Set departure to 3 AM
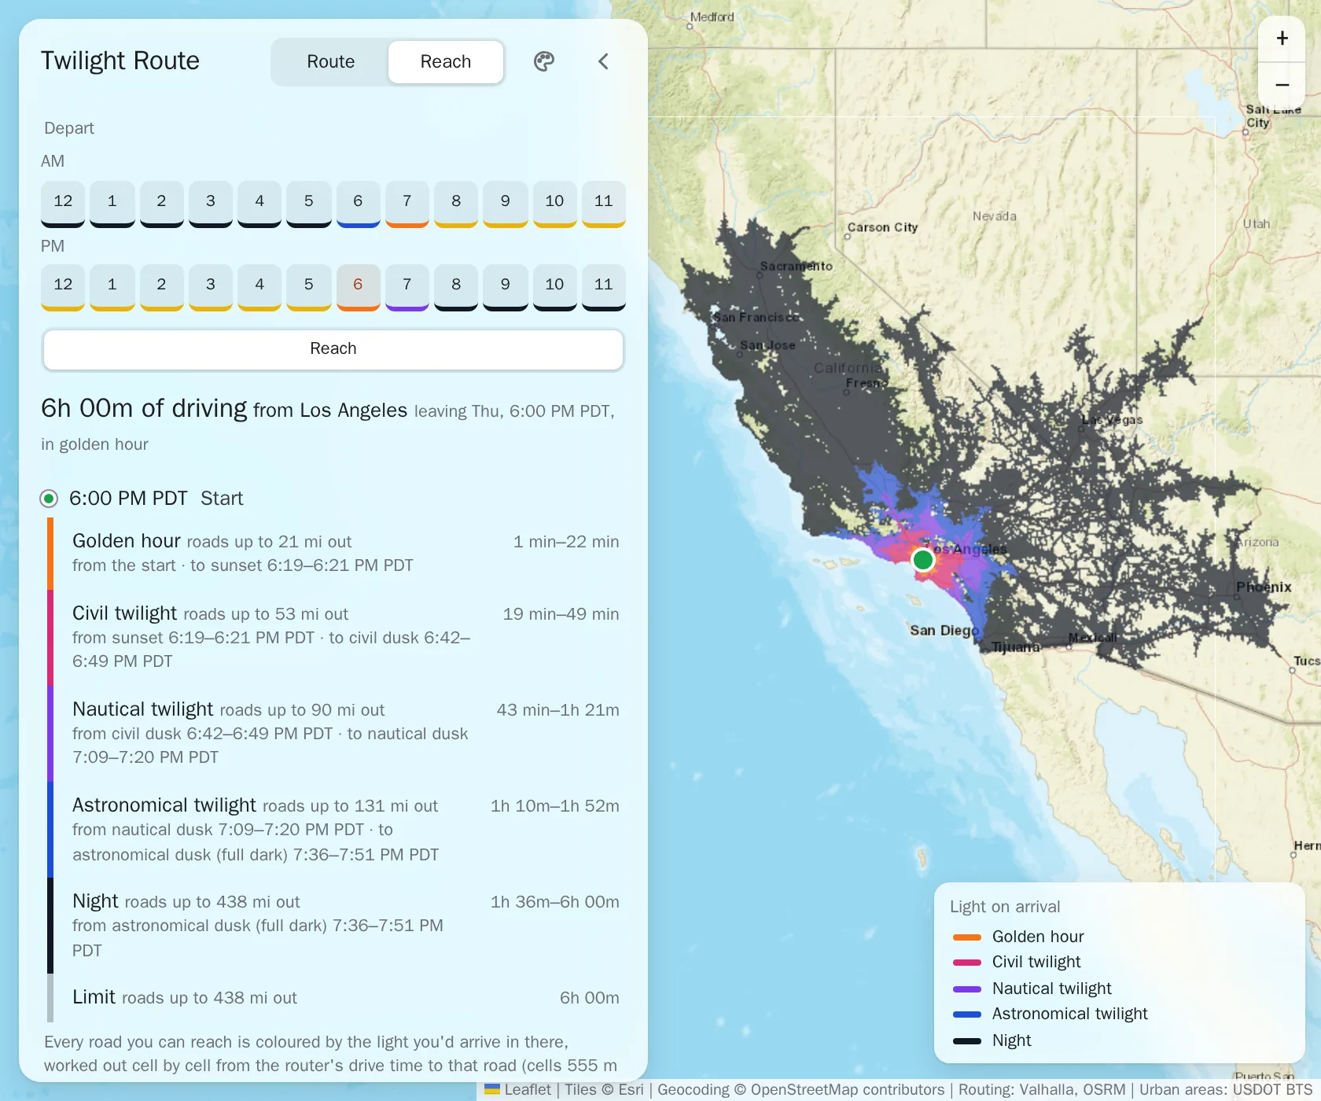Screen dimensions: 1321x1101 point(211,204)
